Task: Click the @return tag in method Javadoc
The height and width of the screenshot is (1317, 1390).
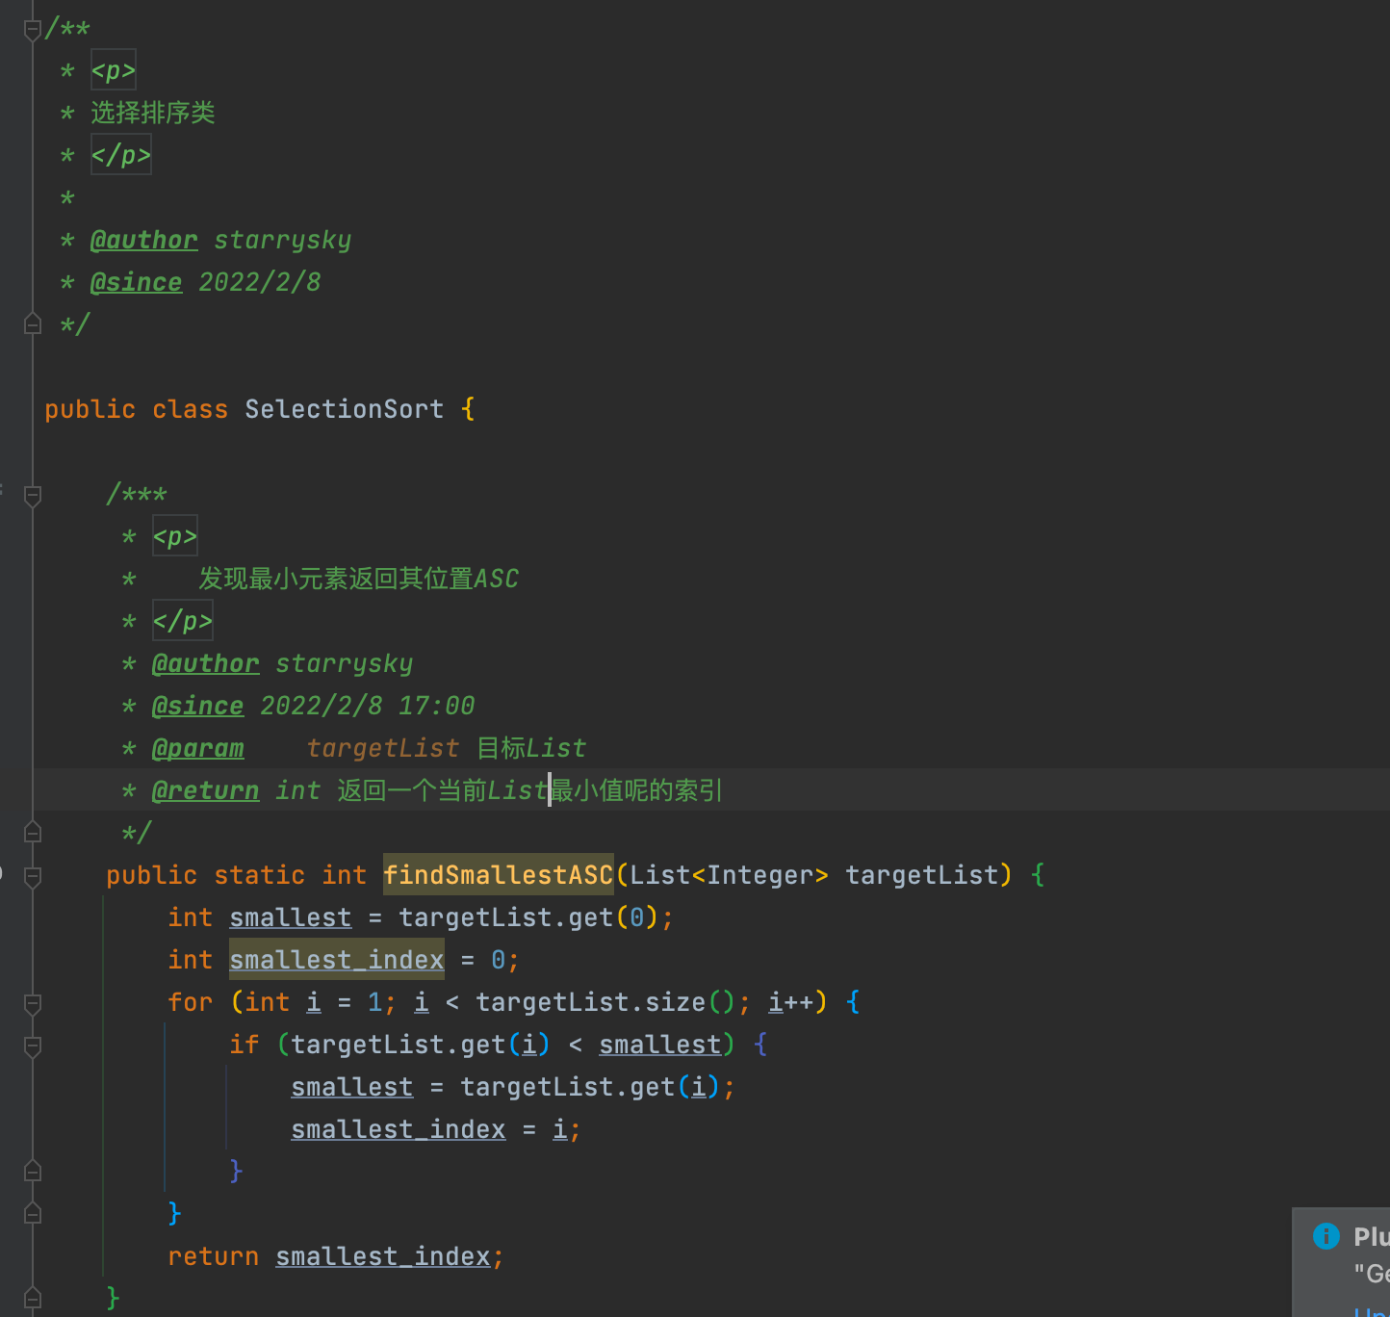Action: coord(205,790)
